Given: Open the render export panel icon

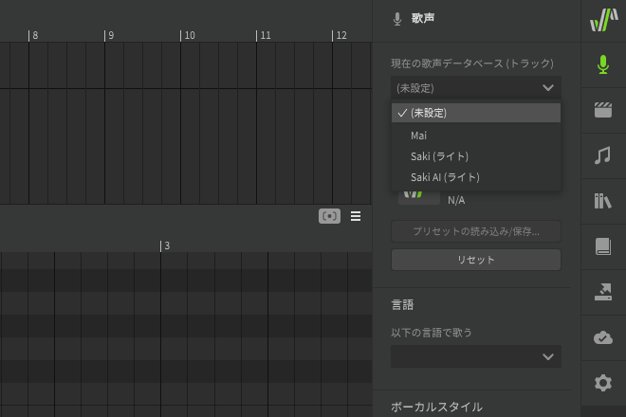Looking at the screenshot, I should click(603, 292).
